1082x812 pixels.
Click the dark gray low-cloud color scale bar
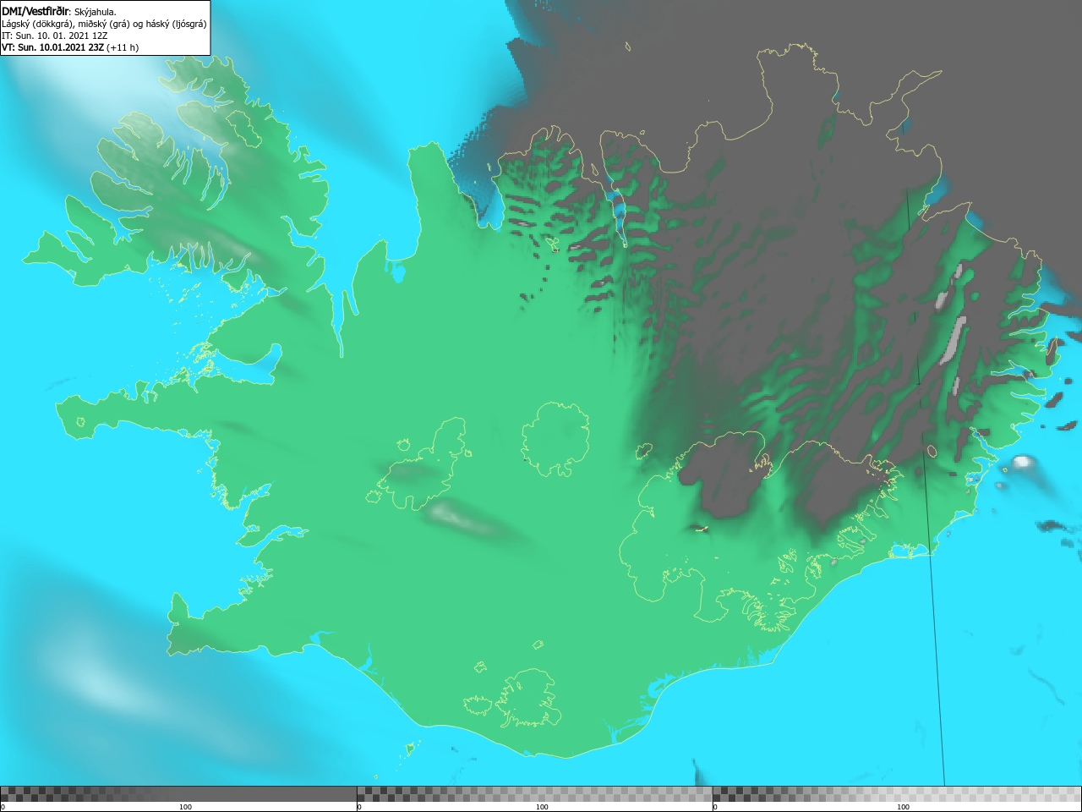point(178,794)
